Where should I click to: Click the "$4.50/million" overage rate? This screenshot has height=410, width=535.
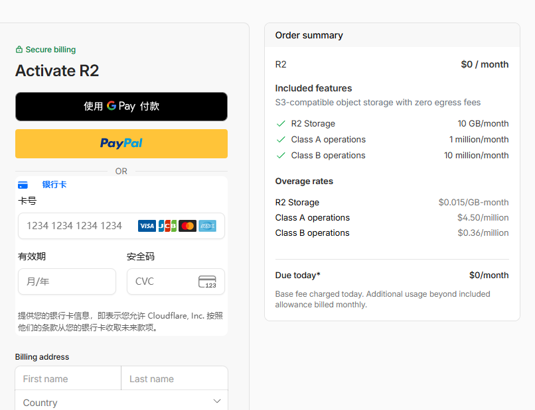483,218
